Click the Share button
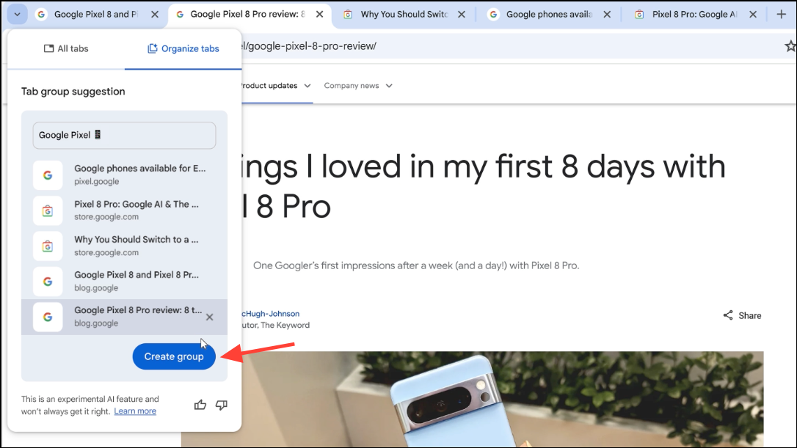This screenshot has height=448, width=797. click(742, 315)
